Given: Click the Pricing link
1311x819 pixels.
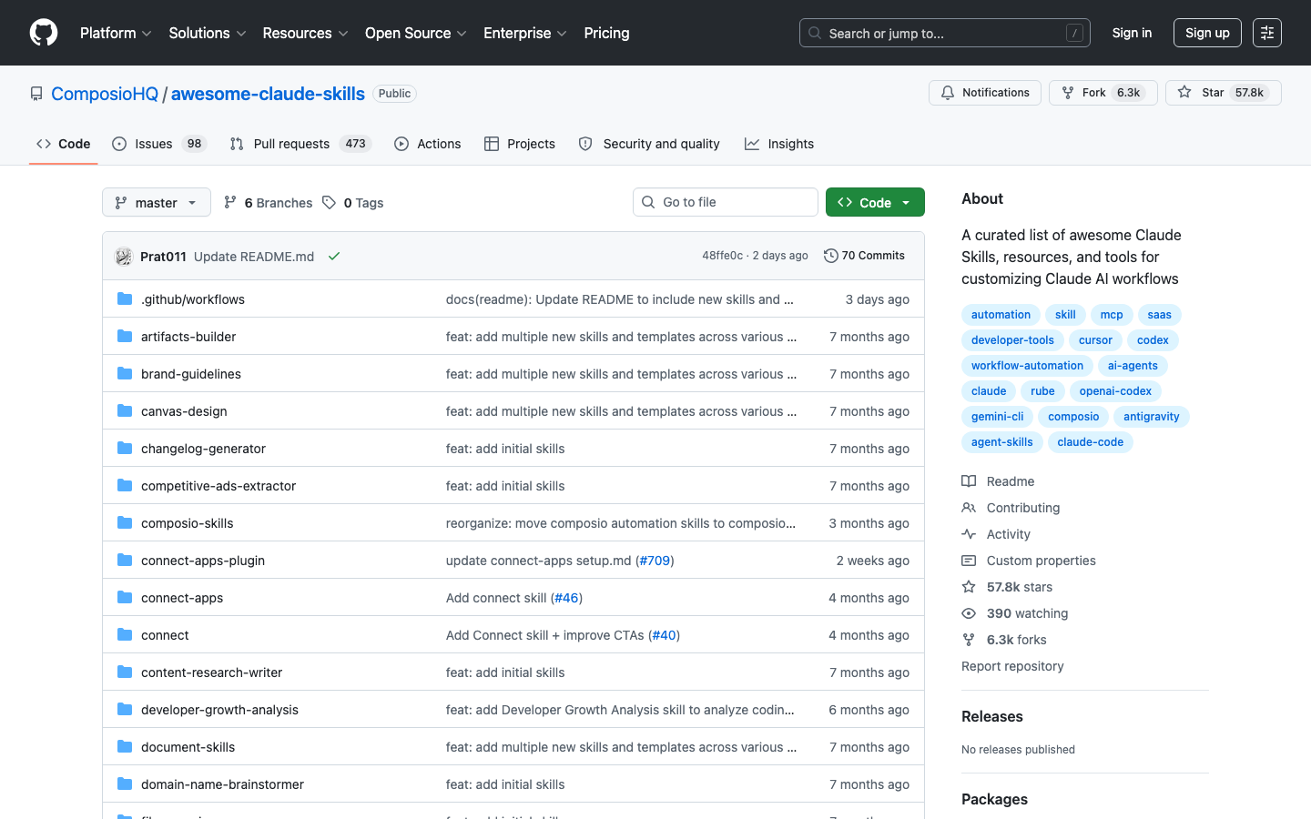Looking at the screenshot, I should 606,33.
